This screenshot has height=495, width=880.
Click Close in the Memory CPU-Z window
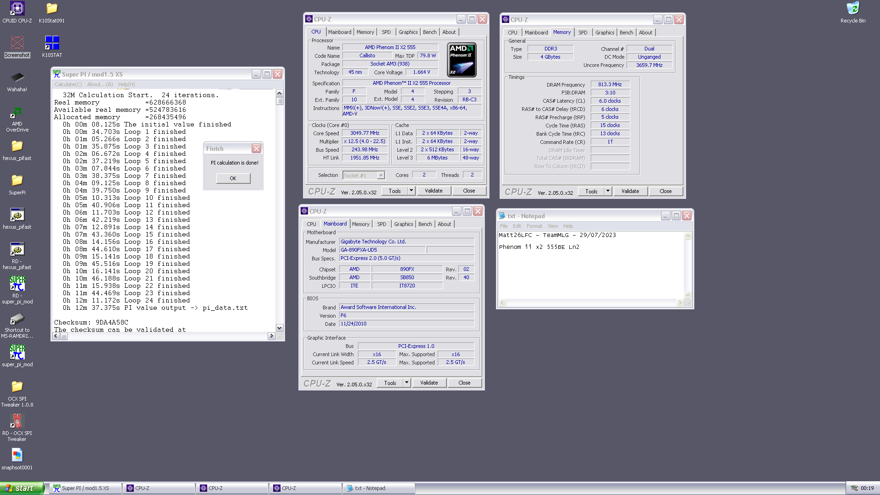coord(665,191)
